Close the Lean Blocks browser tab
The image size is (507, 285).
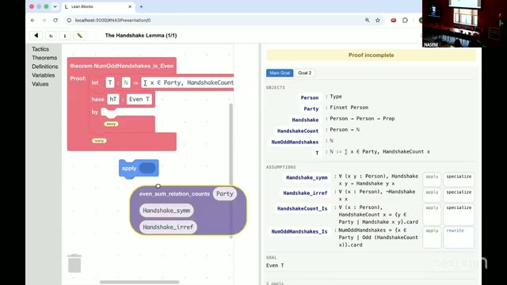[130, 6]
